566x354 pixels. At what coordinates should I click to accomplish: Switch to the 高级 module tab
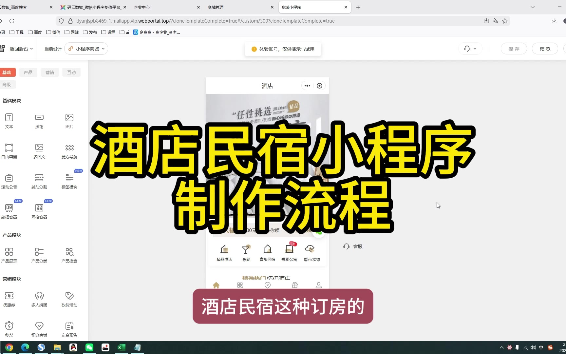(7, 85)
